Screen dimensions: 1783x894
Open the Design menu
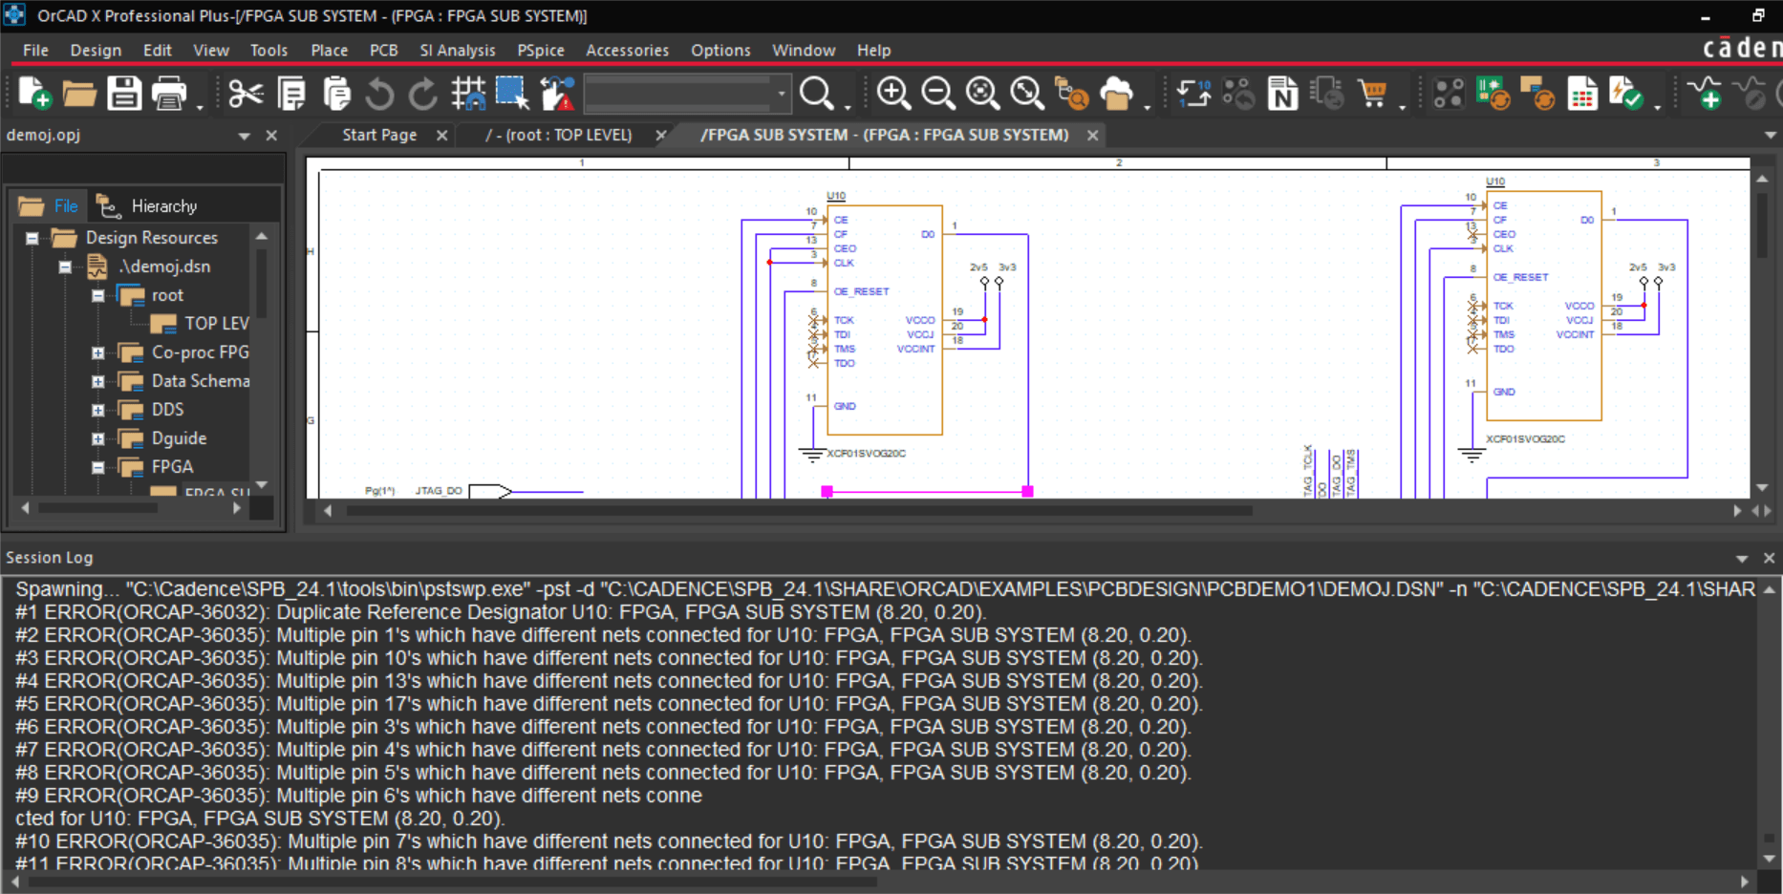pyautogui.click(x=96, y=50)
